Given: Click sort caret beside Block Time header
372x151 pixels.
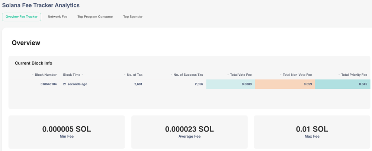Looking at the screenshot, I should (82, 75).
